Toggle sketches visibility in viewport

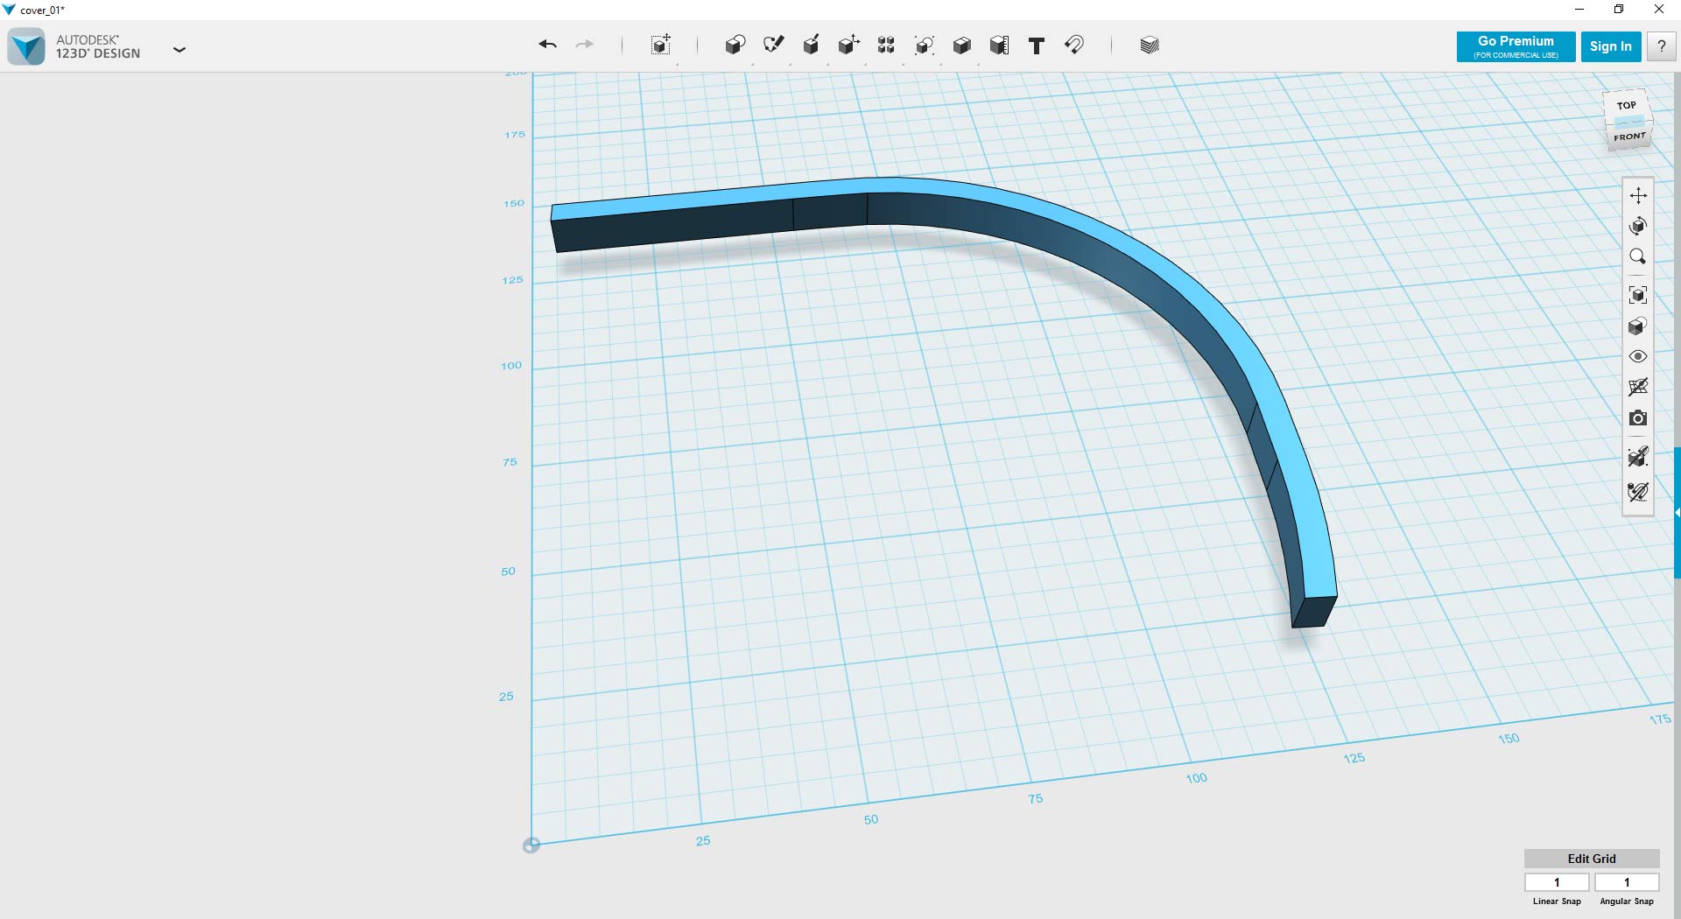point(1638,491)
